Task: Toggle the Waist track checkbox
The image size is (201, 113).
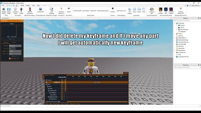Action: pos(47,87)
